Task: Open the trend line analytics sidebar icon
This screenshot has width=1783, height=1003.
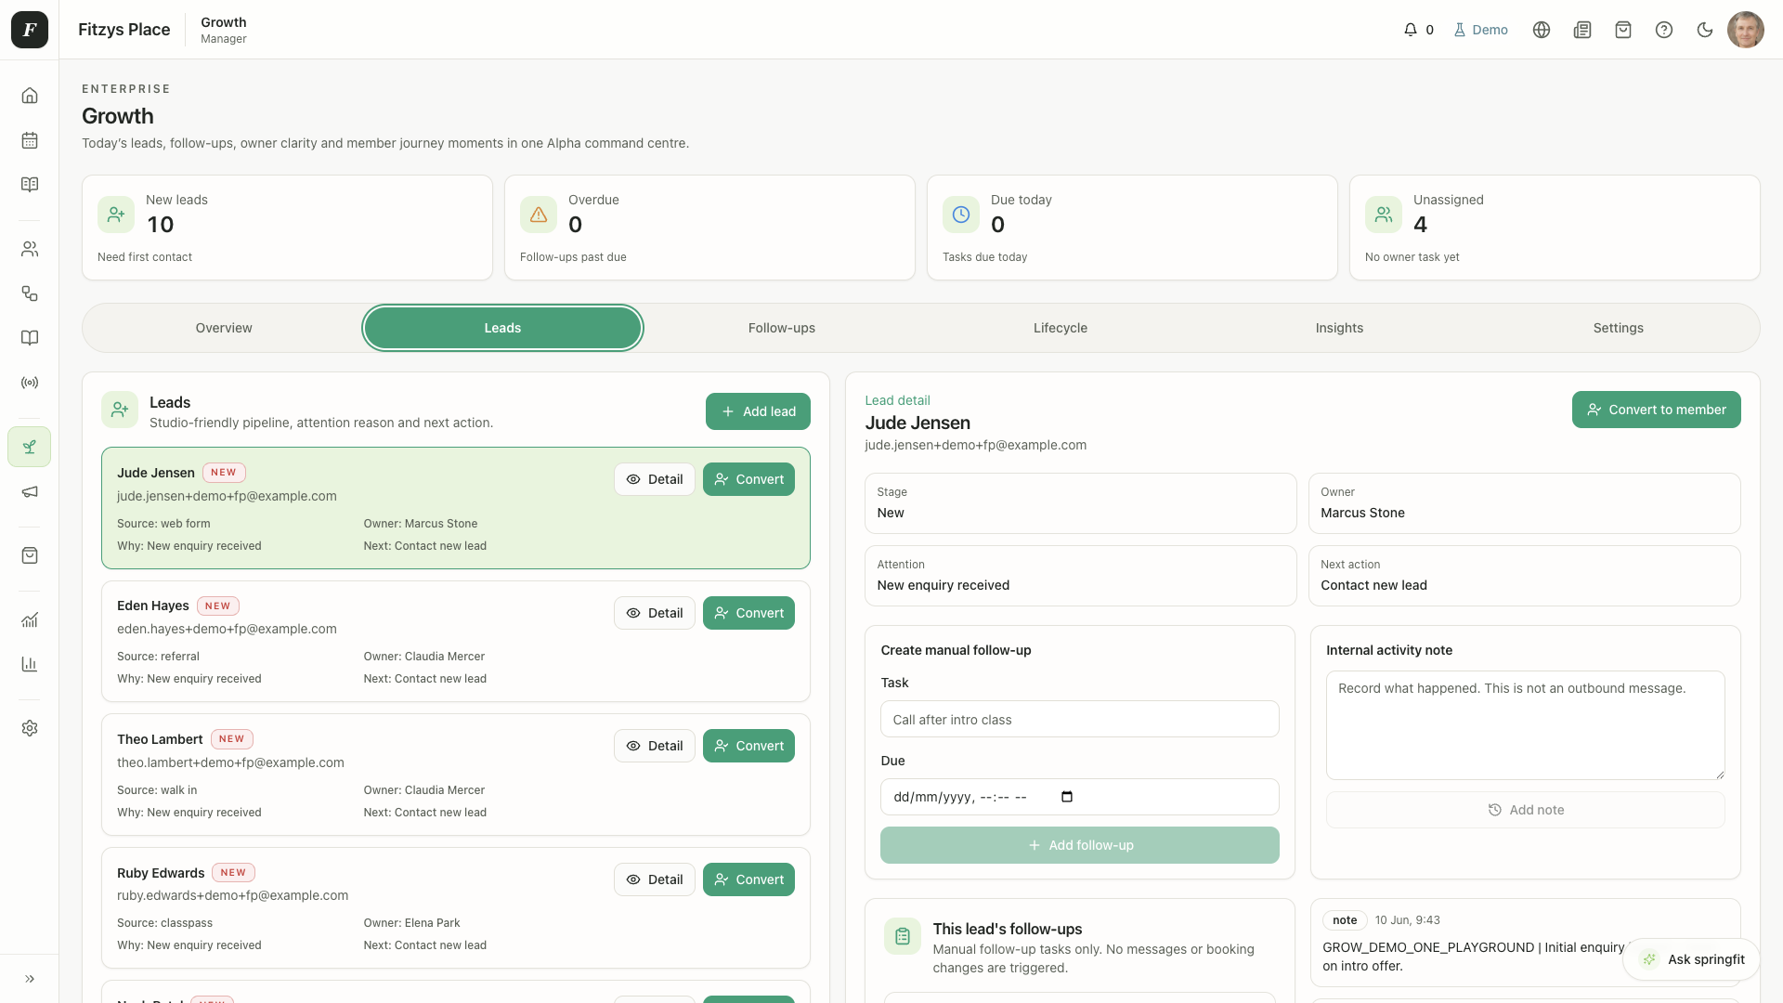Action: click(30, 619)
